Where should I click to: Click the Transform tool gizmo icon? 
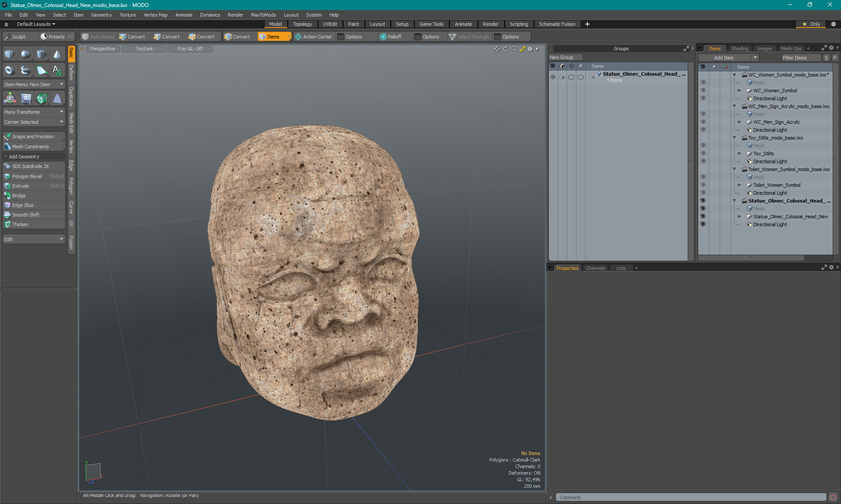click(10, 98)
